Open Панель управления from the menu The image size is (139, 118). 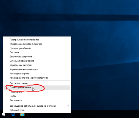pos(37,88)
